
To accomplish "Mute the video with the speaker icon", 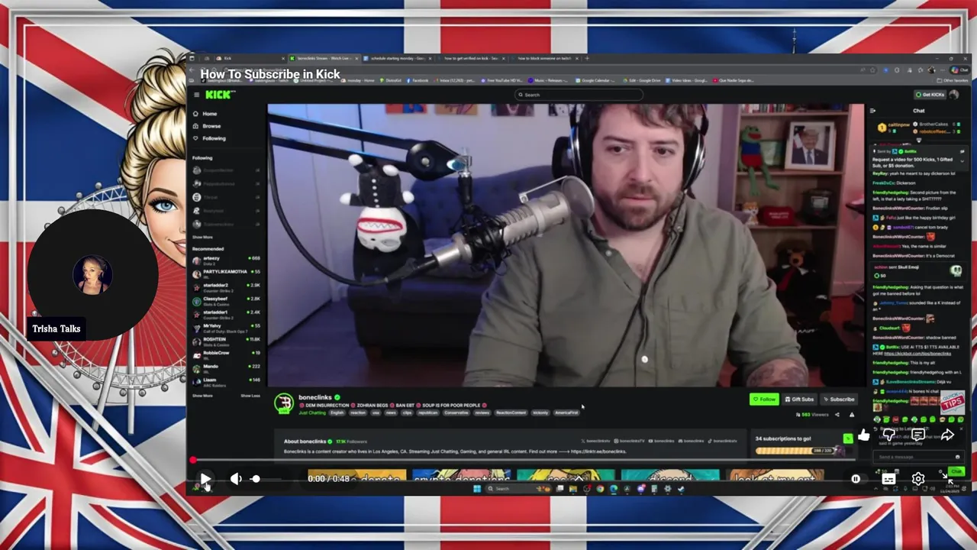I will (x=236, y=479).
